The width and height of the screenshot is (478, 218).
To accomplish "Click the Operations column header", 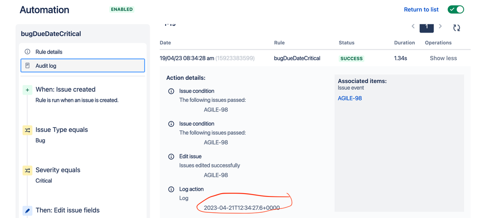I will click(438, 43).
